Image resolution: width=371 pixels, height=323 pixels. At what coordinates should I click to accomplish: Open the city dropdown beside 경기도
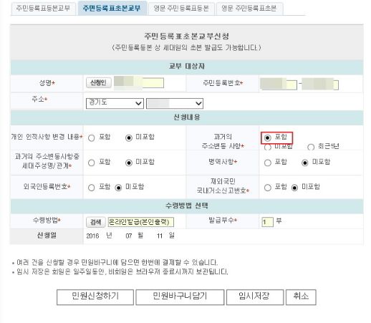coord(175,103)
